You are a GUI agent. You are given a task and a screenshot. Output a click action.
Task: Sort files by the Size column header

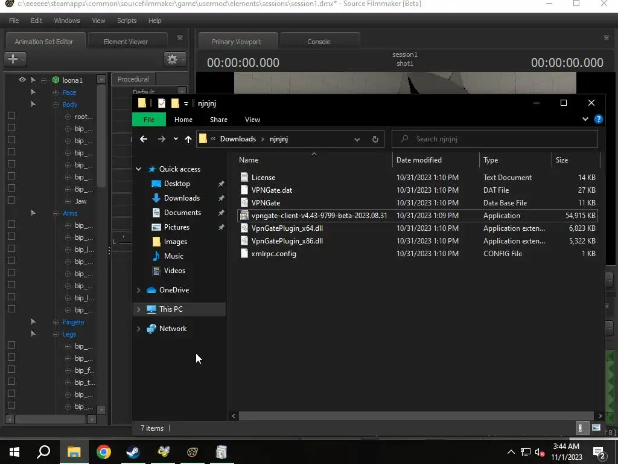pyautogui.click(x=576, y=159)
